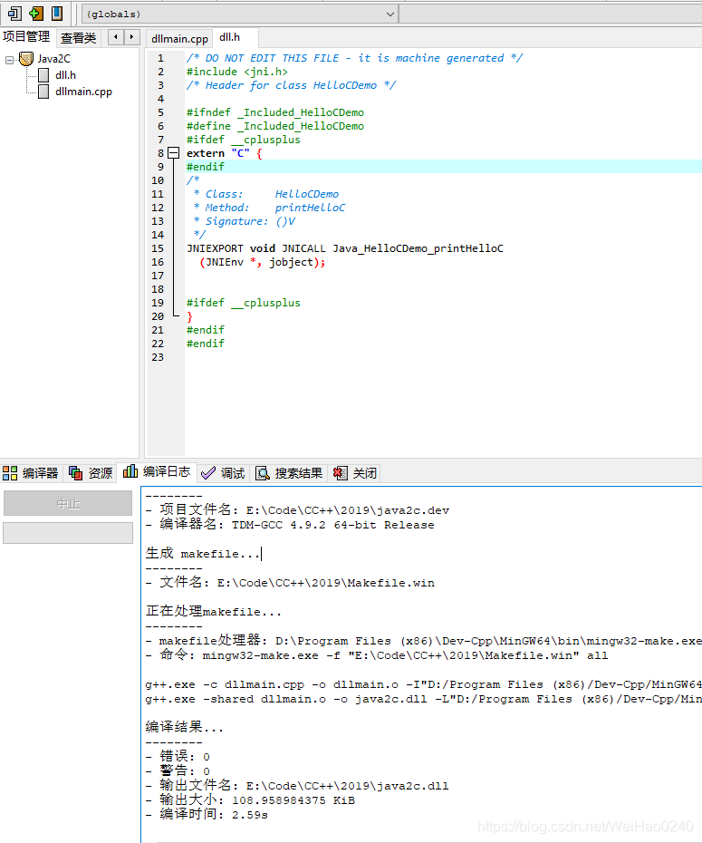Open the dllmain.cpp editor tab
Viewport: 702px width, 843px height.
pos(179,39)
